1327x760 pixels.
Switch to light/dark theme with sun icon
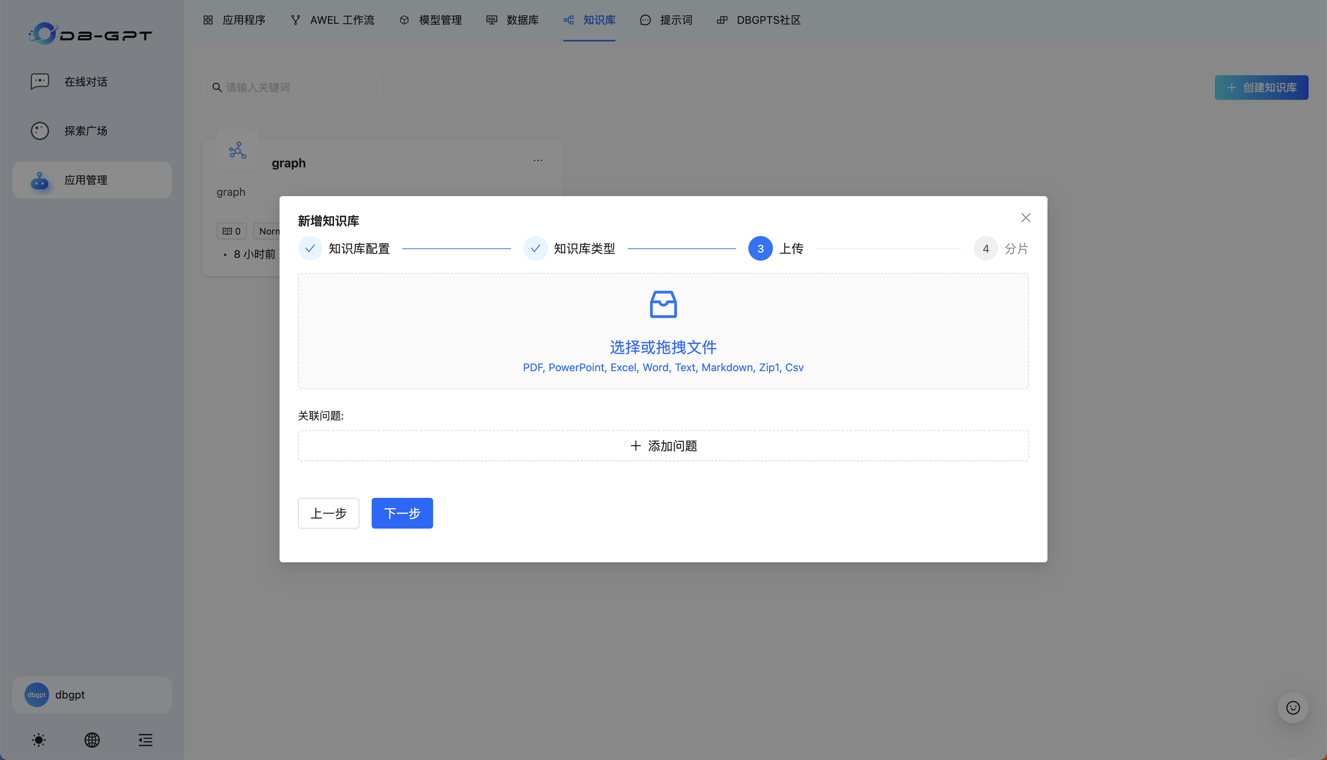(x=38, y=740)
